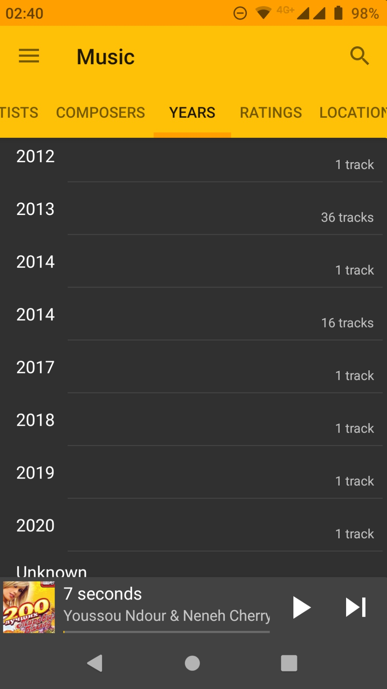The height and width of the screenshot is (689, 387).
Task: Open the album art thumbnail
Action: click(29, 607)
